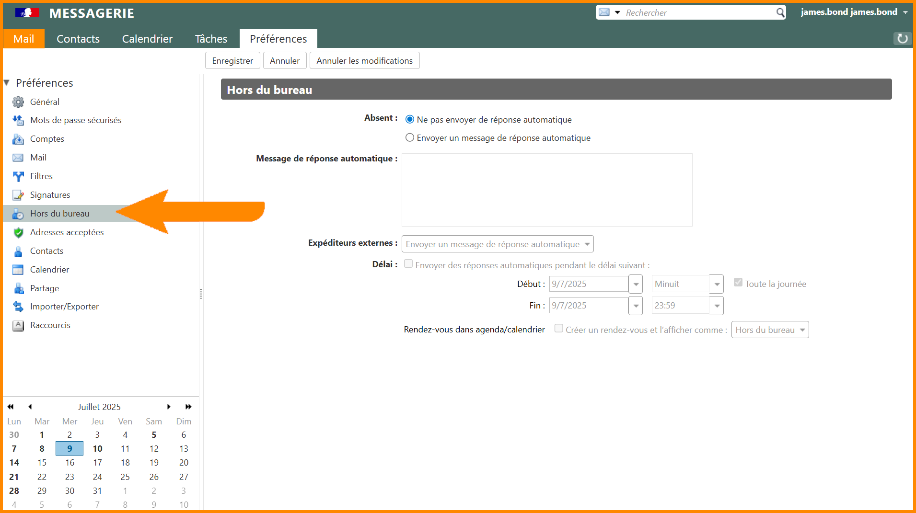Expand the Début date picker arrow
The image size is (916, 513).
(636, 284)
